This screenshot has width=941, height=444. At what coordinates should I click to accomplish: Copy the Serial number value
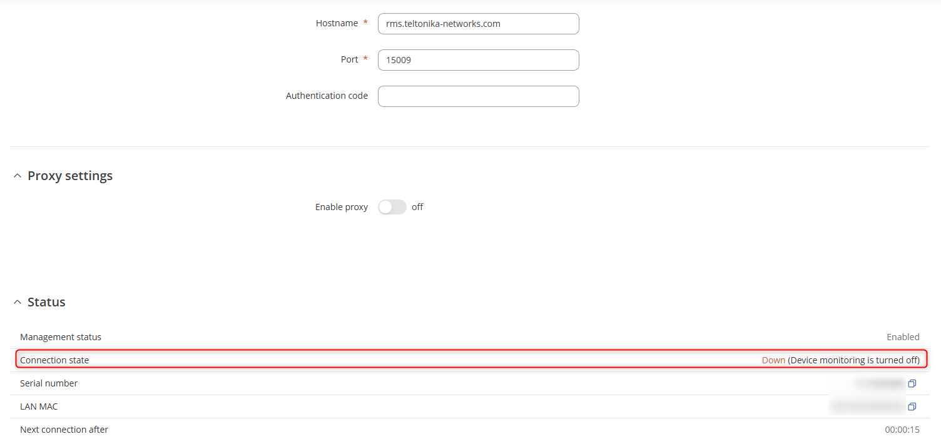(912, 383)
